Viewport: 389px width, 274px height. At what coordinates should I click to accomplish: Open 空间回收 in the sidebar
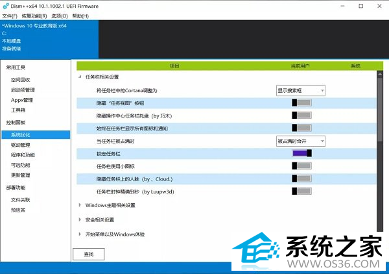point(20,80)
